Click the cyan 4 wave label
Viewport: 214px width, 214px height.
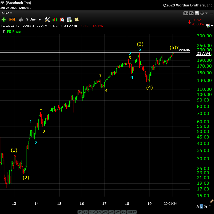point(132,77)
